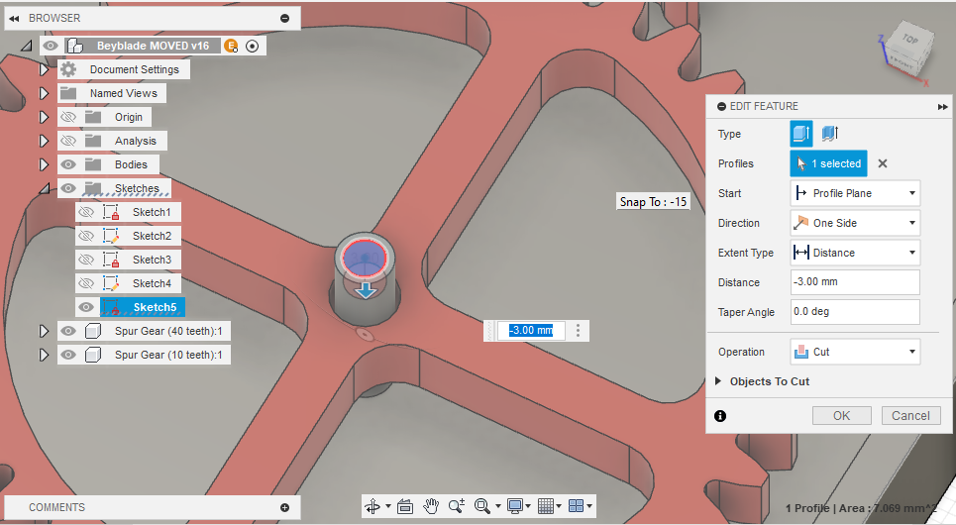Select Sketch2 in the browser
The height and width of the screenshot is (525, 956).
(152, 236)
